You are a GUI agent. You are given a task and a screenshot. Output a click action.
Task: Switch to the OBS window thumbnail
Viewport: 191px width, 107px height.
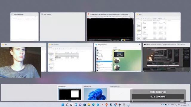(x=167, y=57)
